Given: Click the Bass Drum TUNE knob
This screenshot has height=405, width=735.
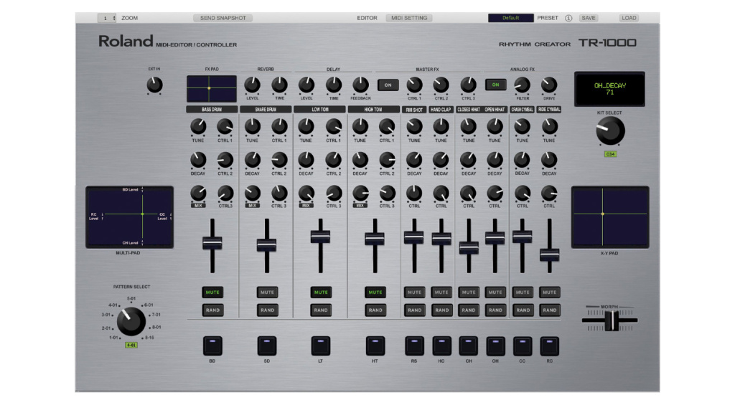Looking at the screenshot, I should click(198, 126).
